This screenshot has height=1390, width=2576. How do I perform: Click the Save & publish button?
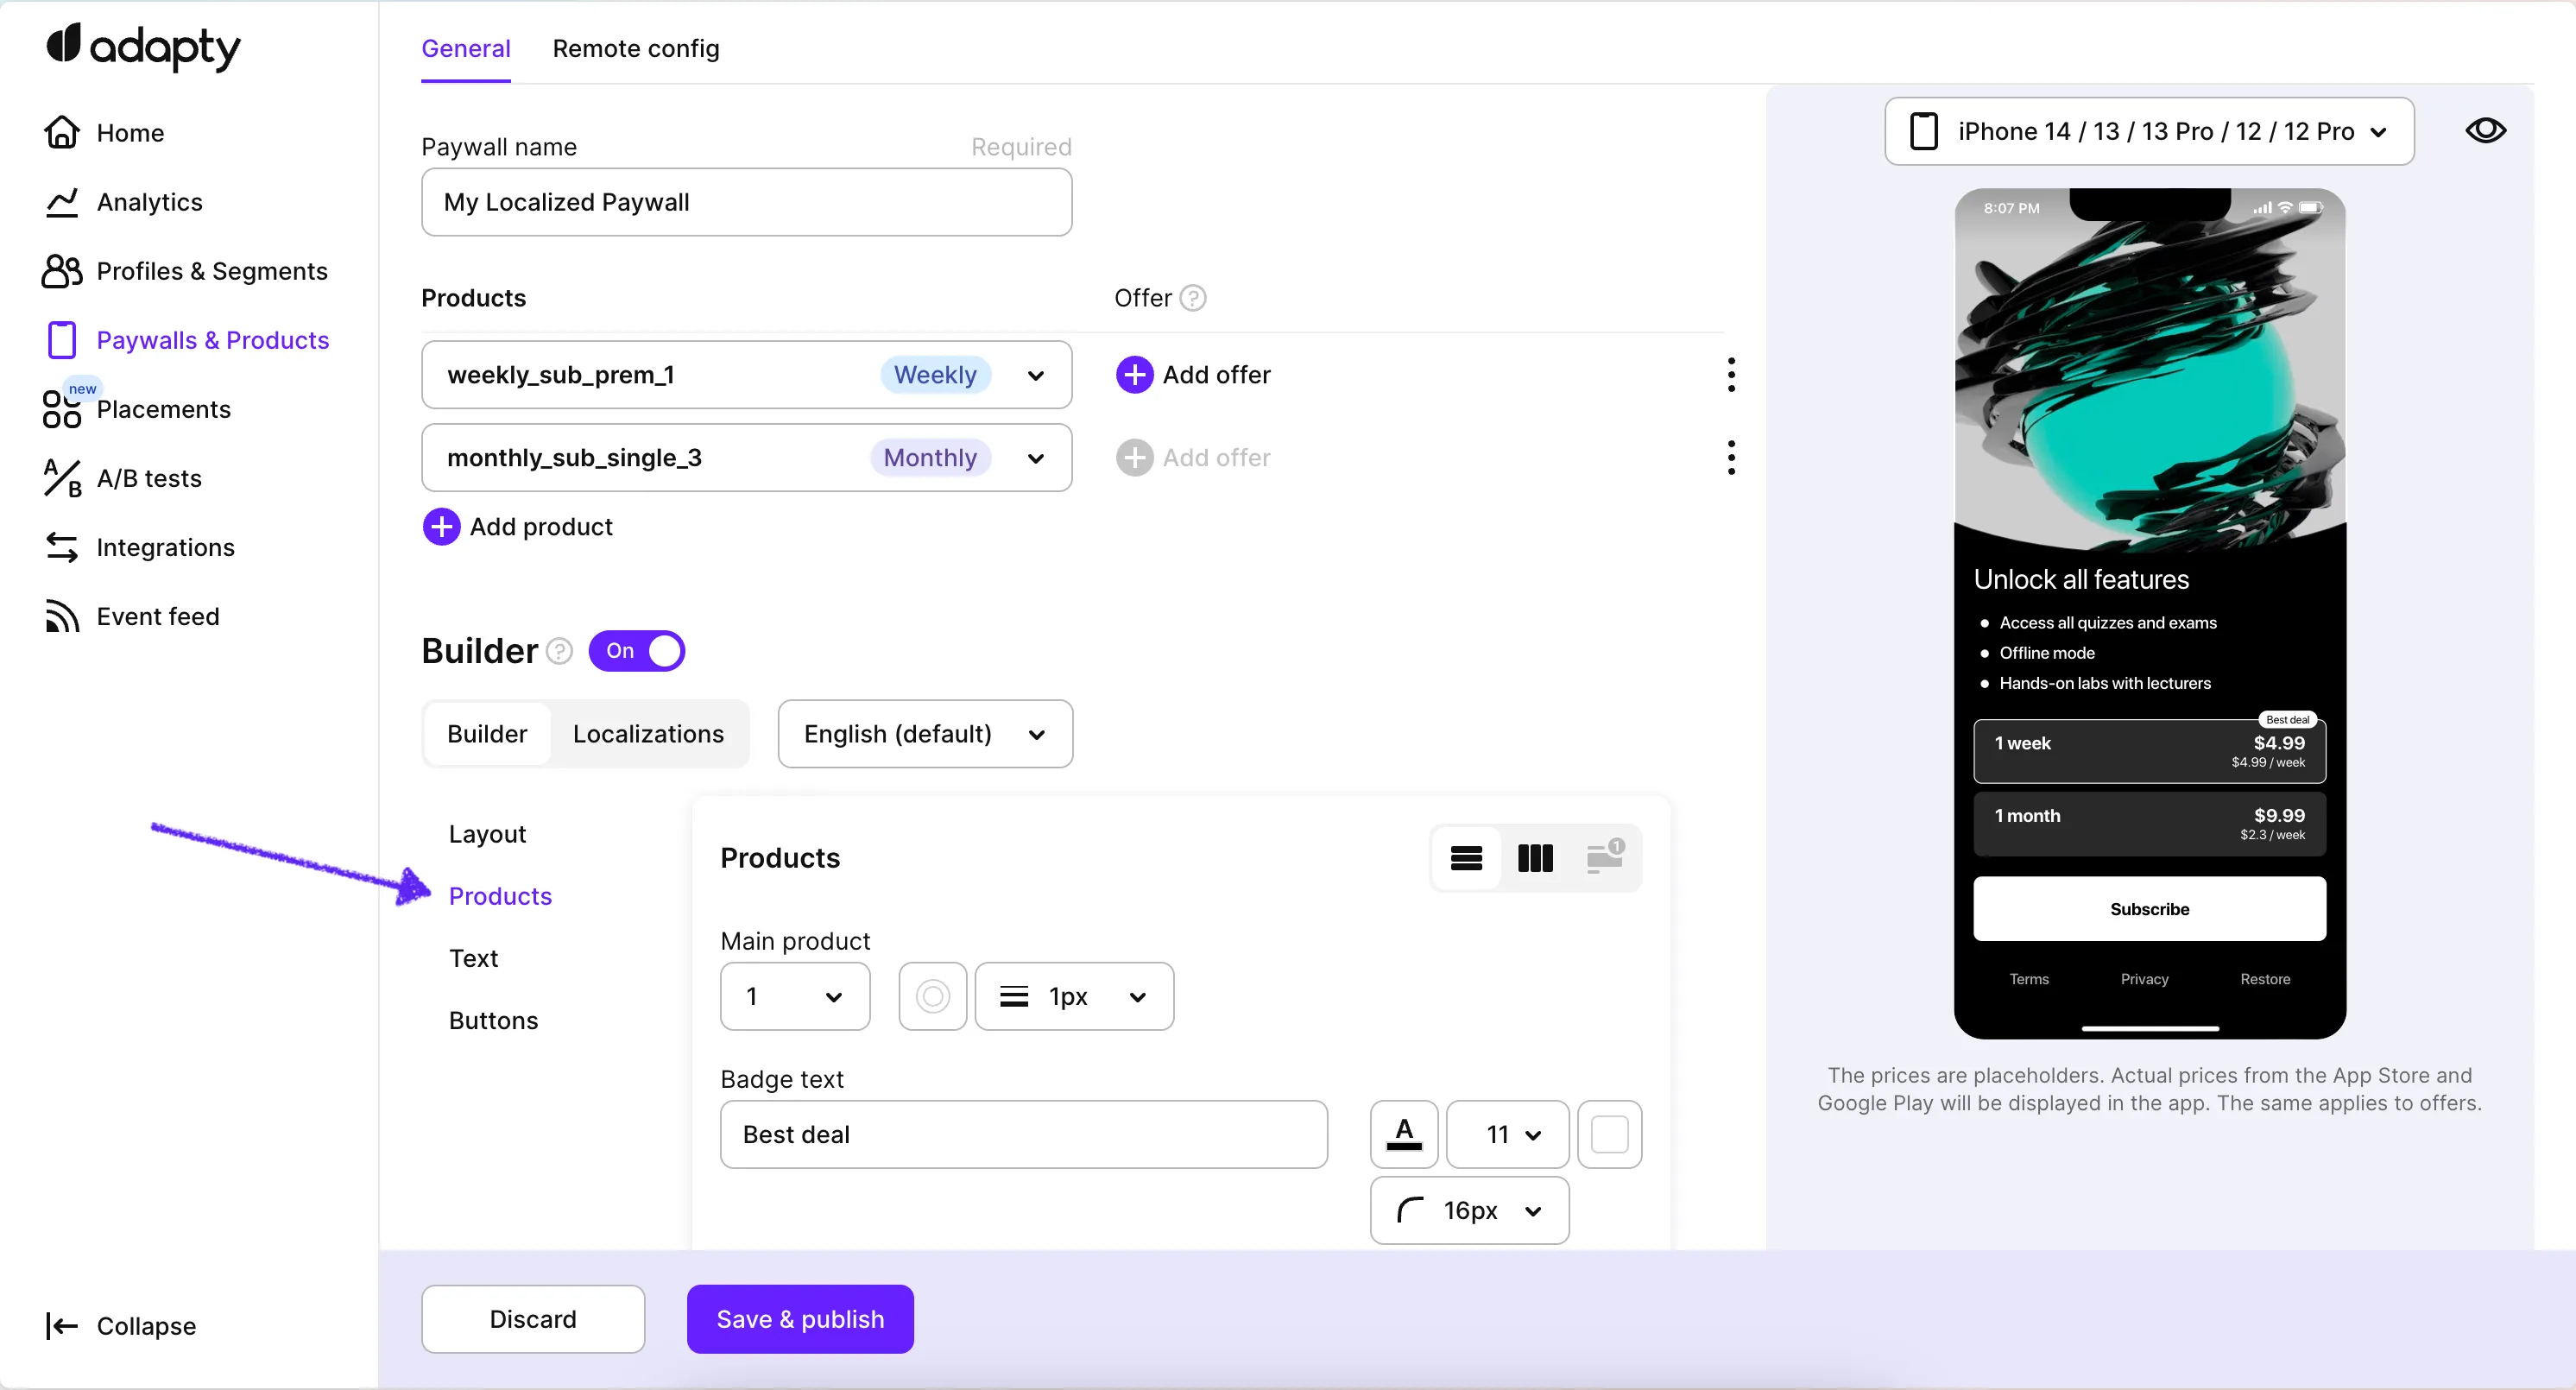[x=800, y=1319]
